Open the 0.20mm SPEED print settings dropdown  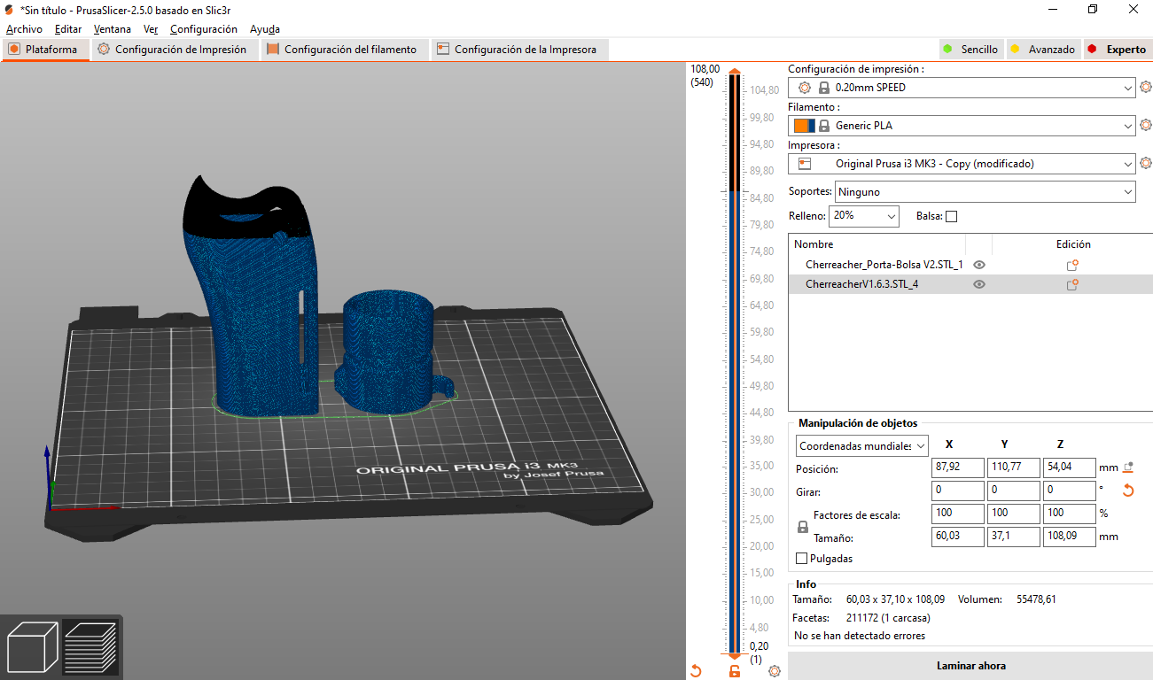click(962, 88)
